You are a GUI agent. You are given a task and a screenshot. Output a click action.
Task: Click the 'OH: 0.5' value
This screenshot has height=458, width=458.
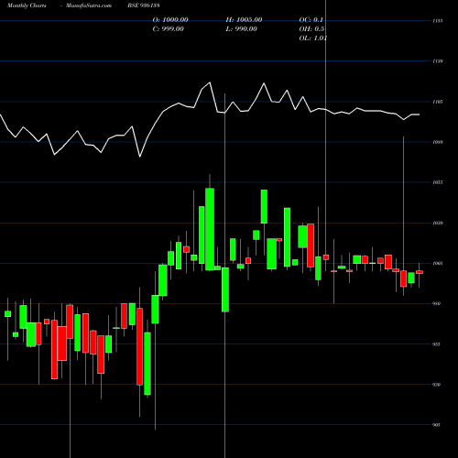[311, 29]
